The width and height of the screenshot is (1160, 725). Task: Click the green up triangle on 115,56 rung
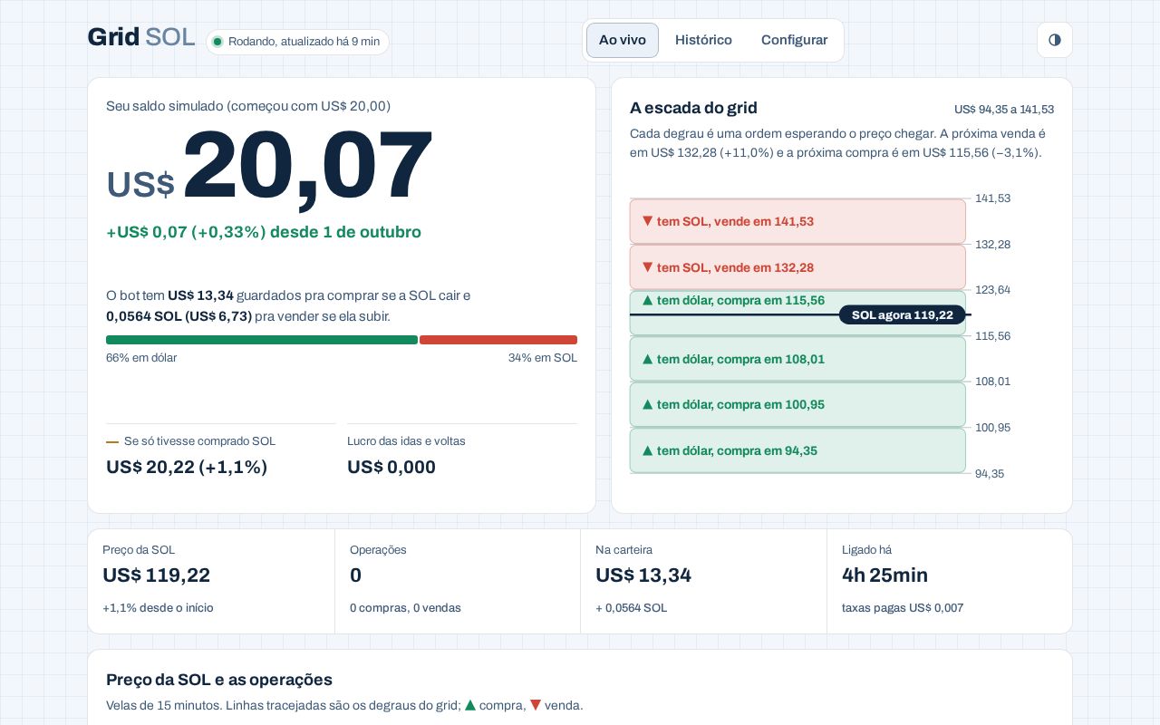coord(647,300)
